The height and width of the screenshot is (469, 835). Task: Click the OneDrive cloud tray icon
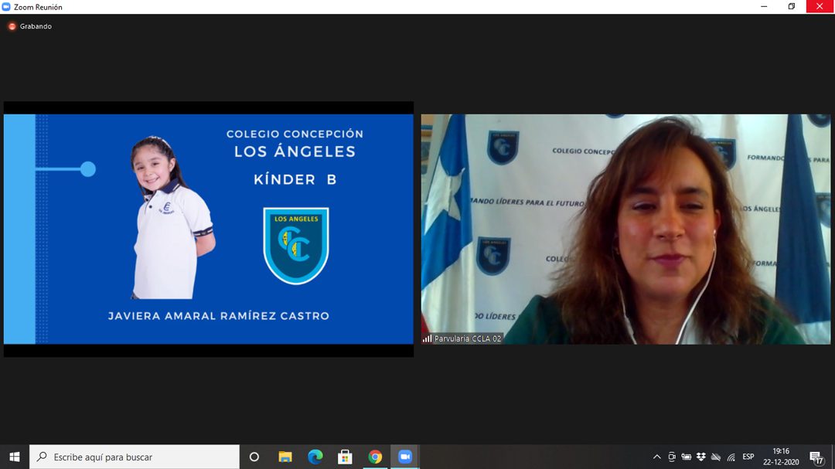pos(715,457)
